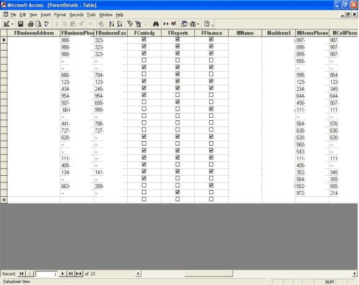
Task: Click the horizontal scrollbar thumb
Action: (x=208, y=273)
